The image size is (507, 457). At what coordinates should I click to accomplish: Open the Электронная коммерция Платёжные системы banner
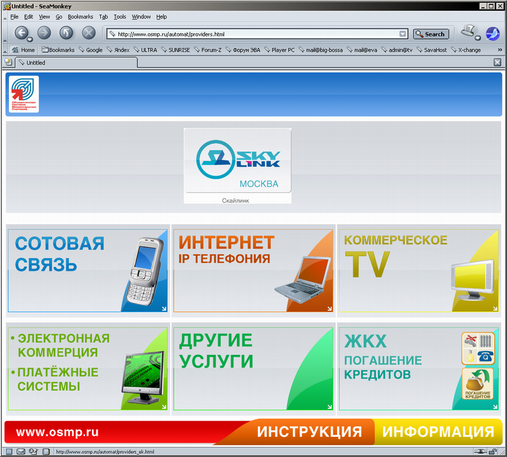coord(87,369)
